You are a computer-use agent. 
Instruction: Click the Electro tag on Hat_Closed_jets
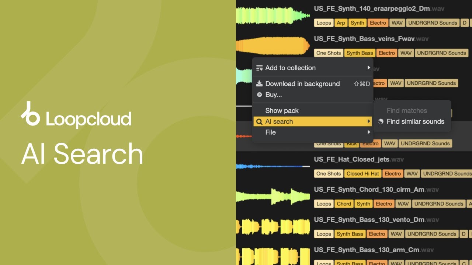click(393, 174)
